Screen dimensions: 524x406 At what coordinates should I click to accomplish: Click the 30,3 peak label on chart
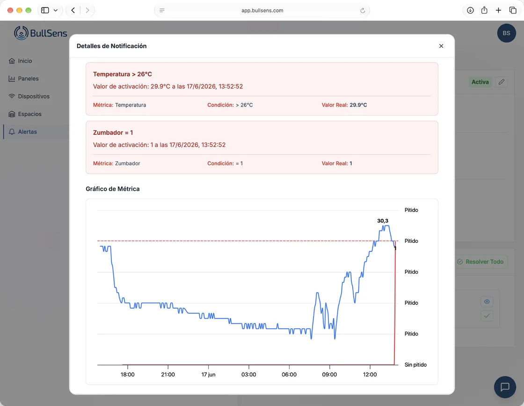pyautogui.click(x=383, y=221)
